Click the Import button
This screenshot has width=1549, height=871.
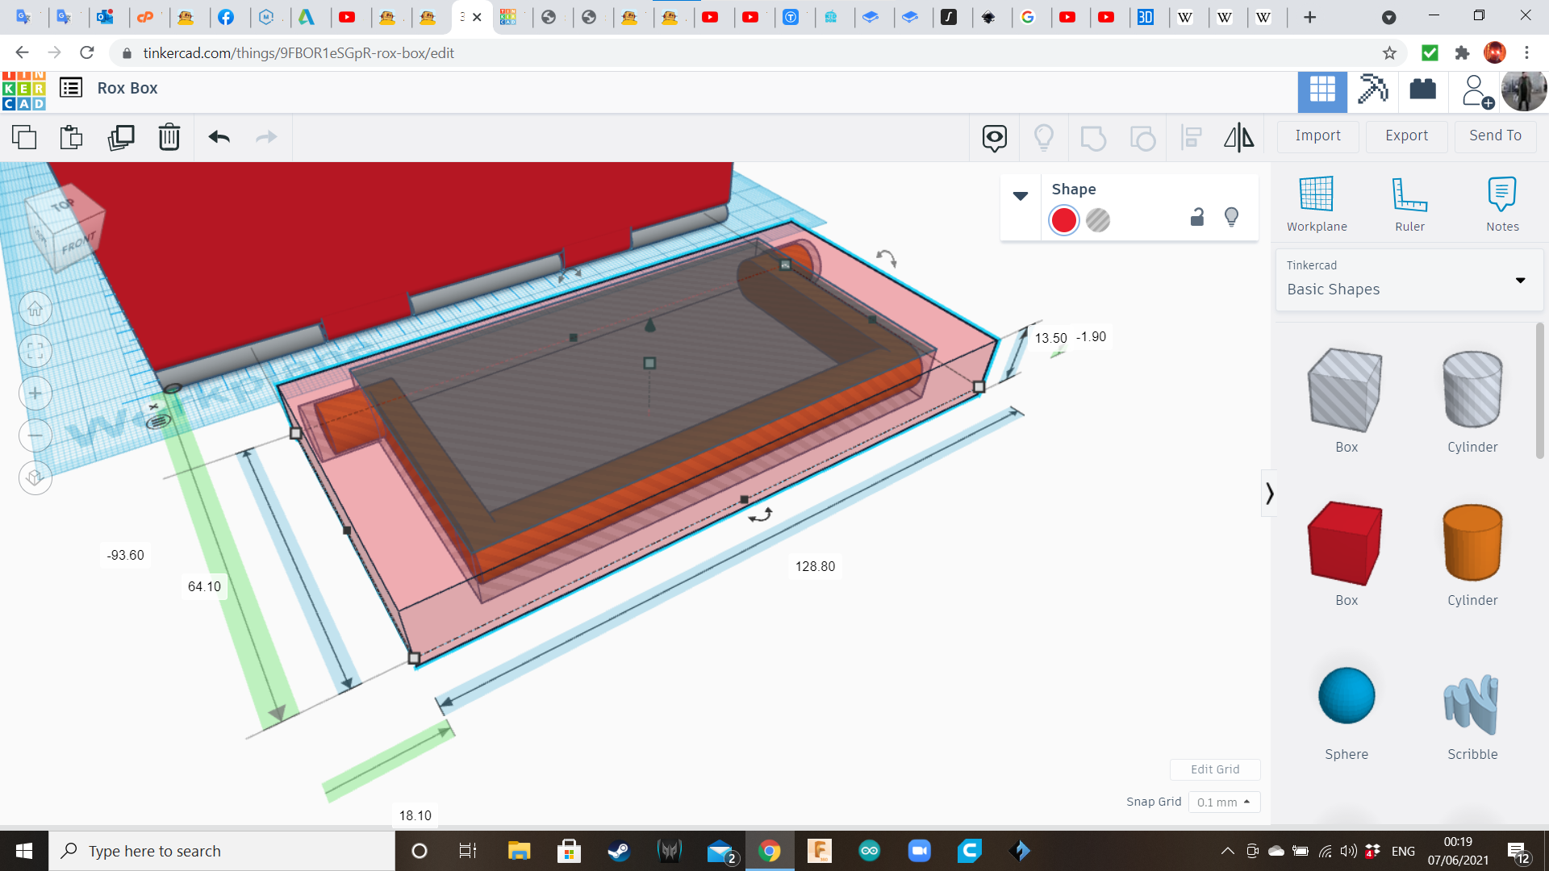pyautogui.click(x=1317, y=135)
